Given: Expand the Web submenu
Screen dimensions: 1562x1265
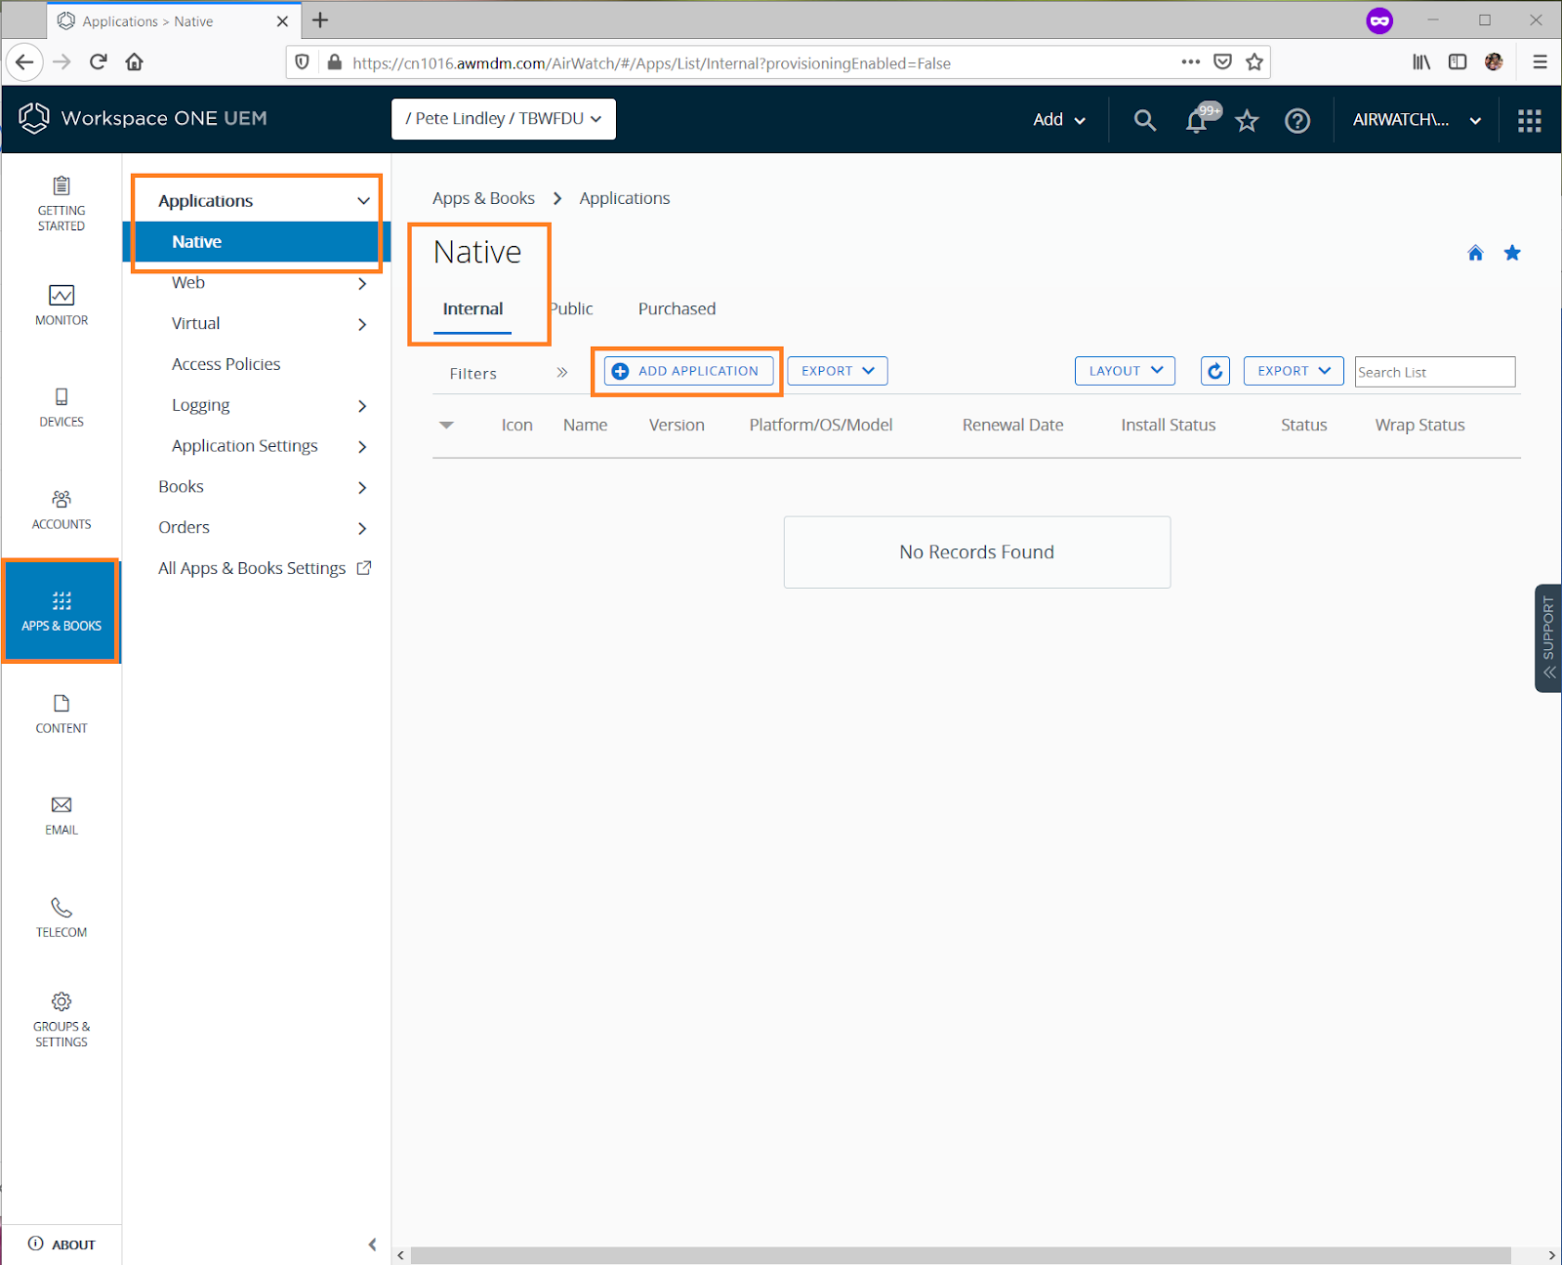Looking at the screenshot, I should click(362, 283).
